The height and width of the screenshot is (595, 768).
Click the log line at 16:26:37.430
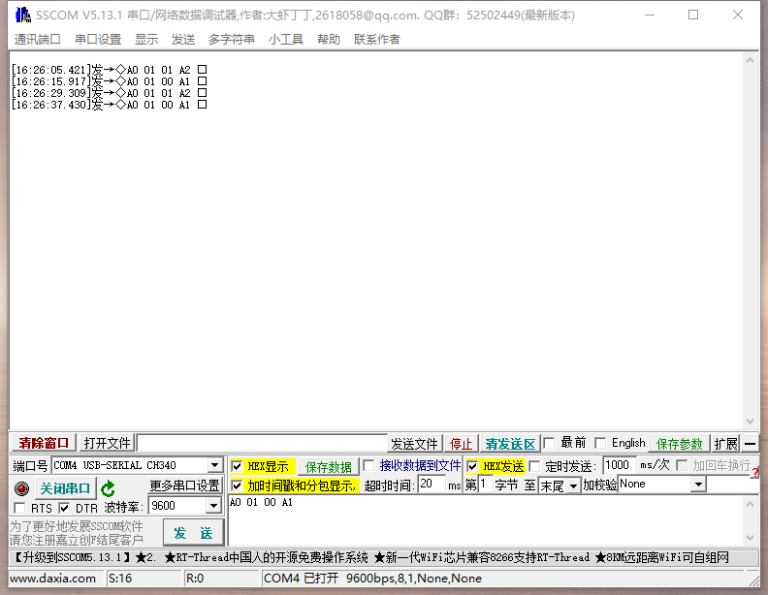pos(109,105)
